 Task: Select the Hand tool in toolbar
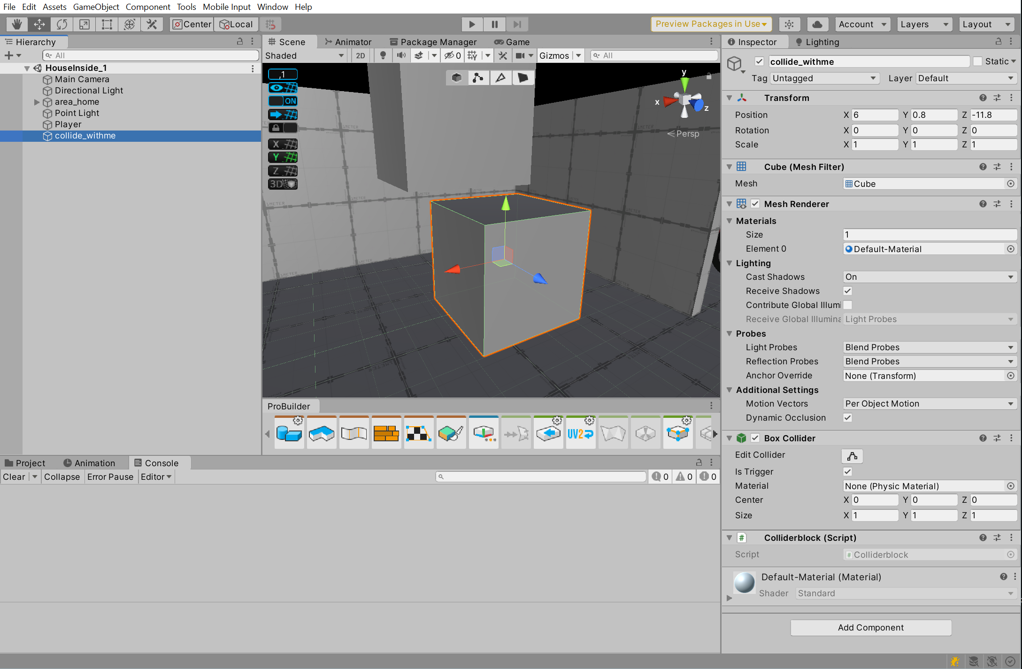pos(17,24)
